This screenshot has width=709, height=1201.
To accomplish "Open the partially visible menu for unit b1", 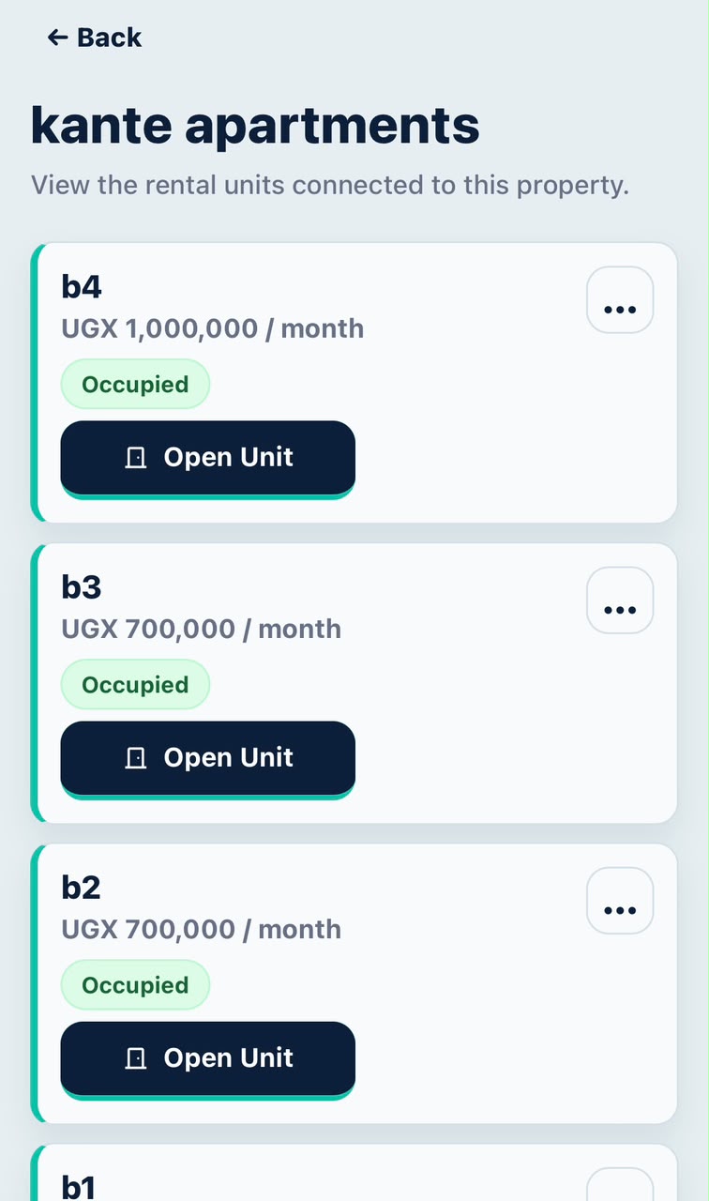I will point(620,1185).
